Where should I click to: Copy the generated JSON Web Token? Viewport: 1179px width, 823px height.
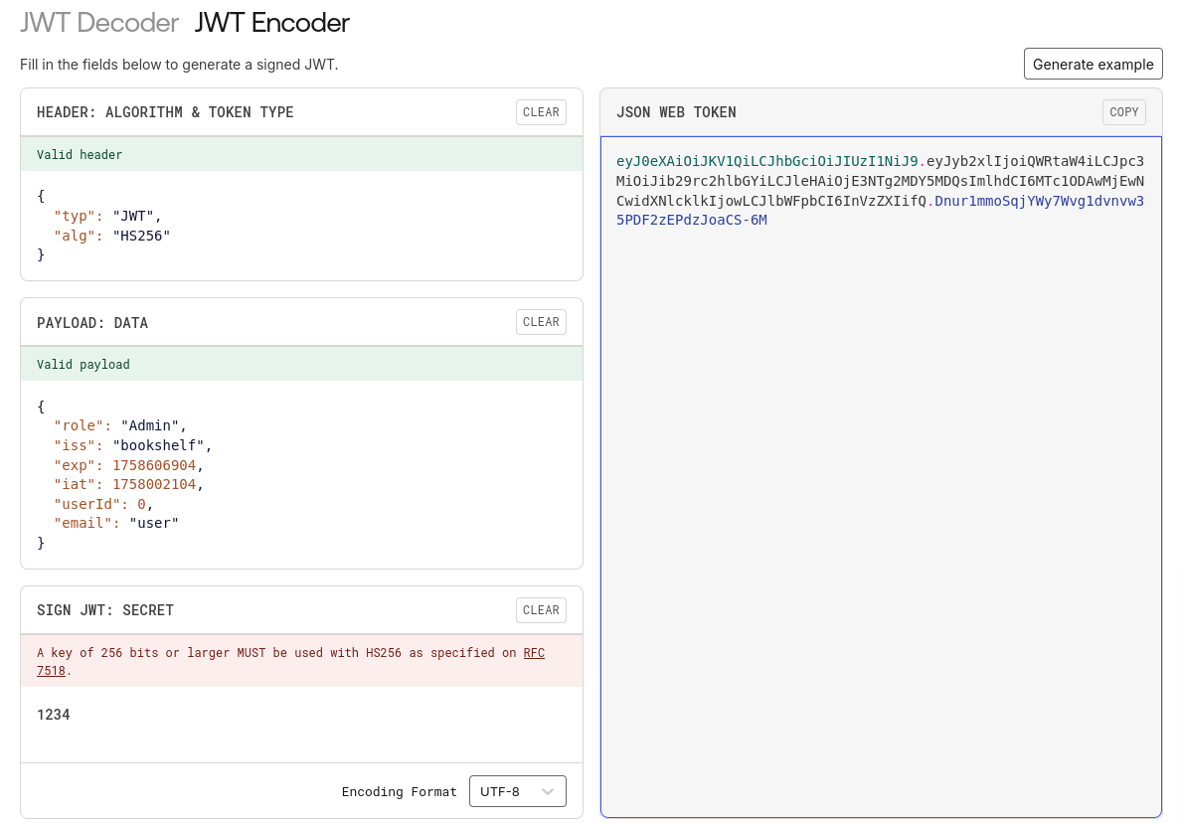pos(1123,112)
